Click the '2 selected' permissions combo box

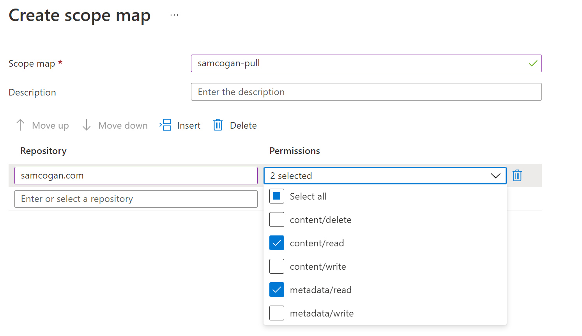385,176
